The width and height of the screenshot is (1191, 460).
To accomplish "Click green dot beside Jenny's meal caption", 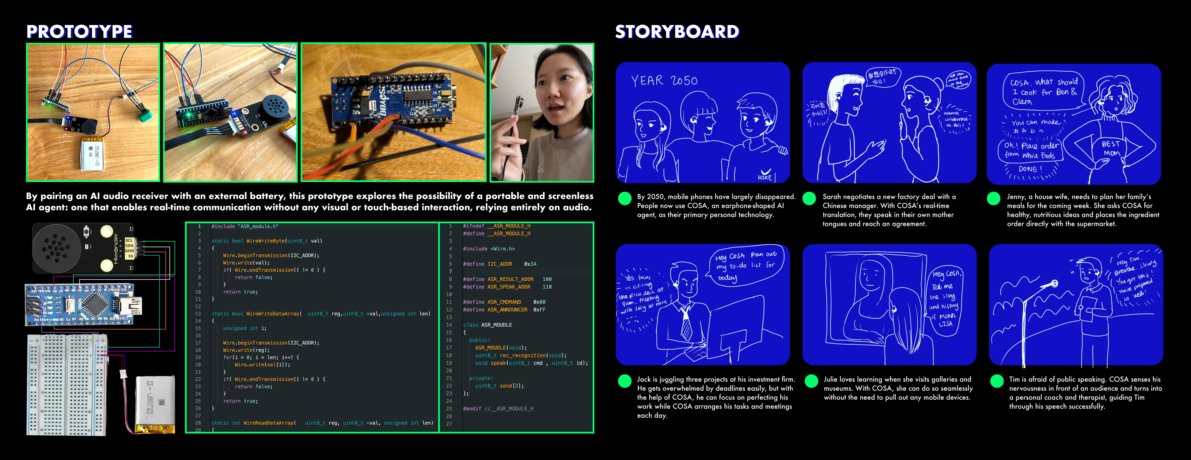I will tap(994, 198).
